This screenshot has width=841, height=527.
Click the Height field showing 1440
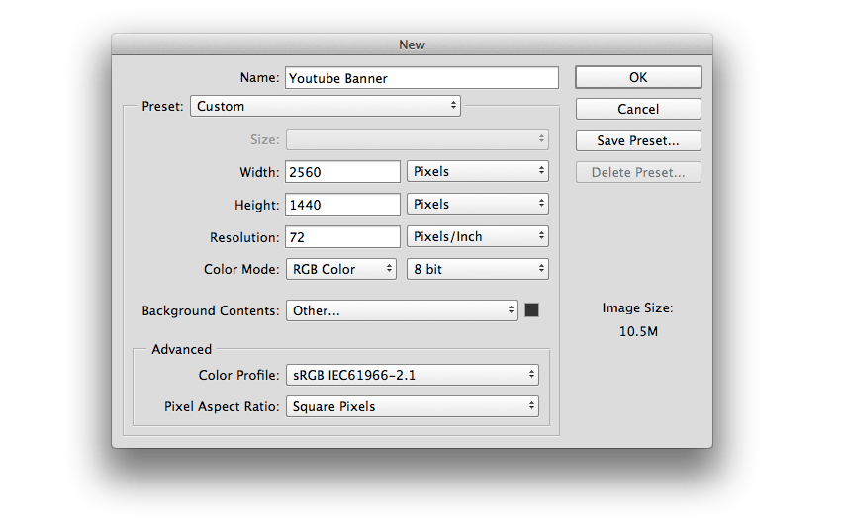point(342,205)
